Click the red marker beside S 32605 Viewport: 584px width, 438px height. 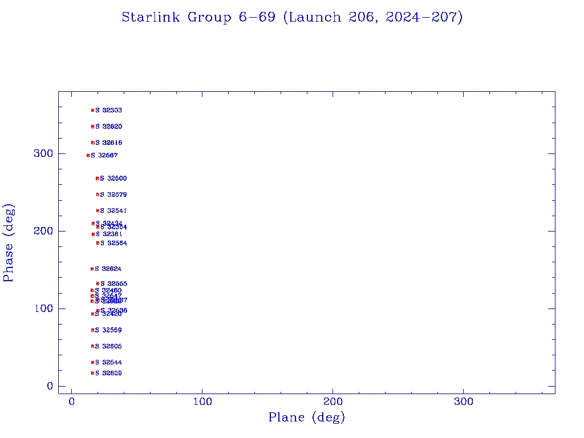(93, 346)
